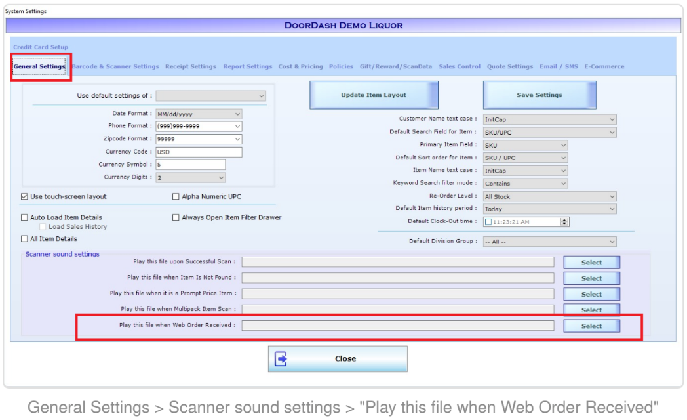The width and height of the screenshot is (687, 420).
Task: Click the Currency Symbol field
Action: click(x=191, y=165)
